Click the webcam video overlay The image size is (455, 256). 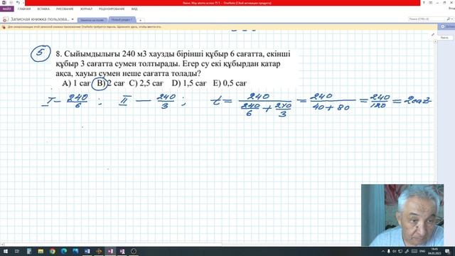click(402, 215)
